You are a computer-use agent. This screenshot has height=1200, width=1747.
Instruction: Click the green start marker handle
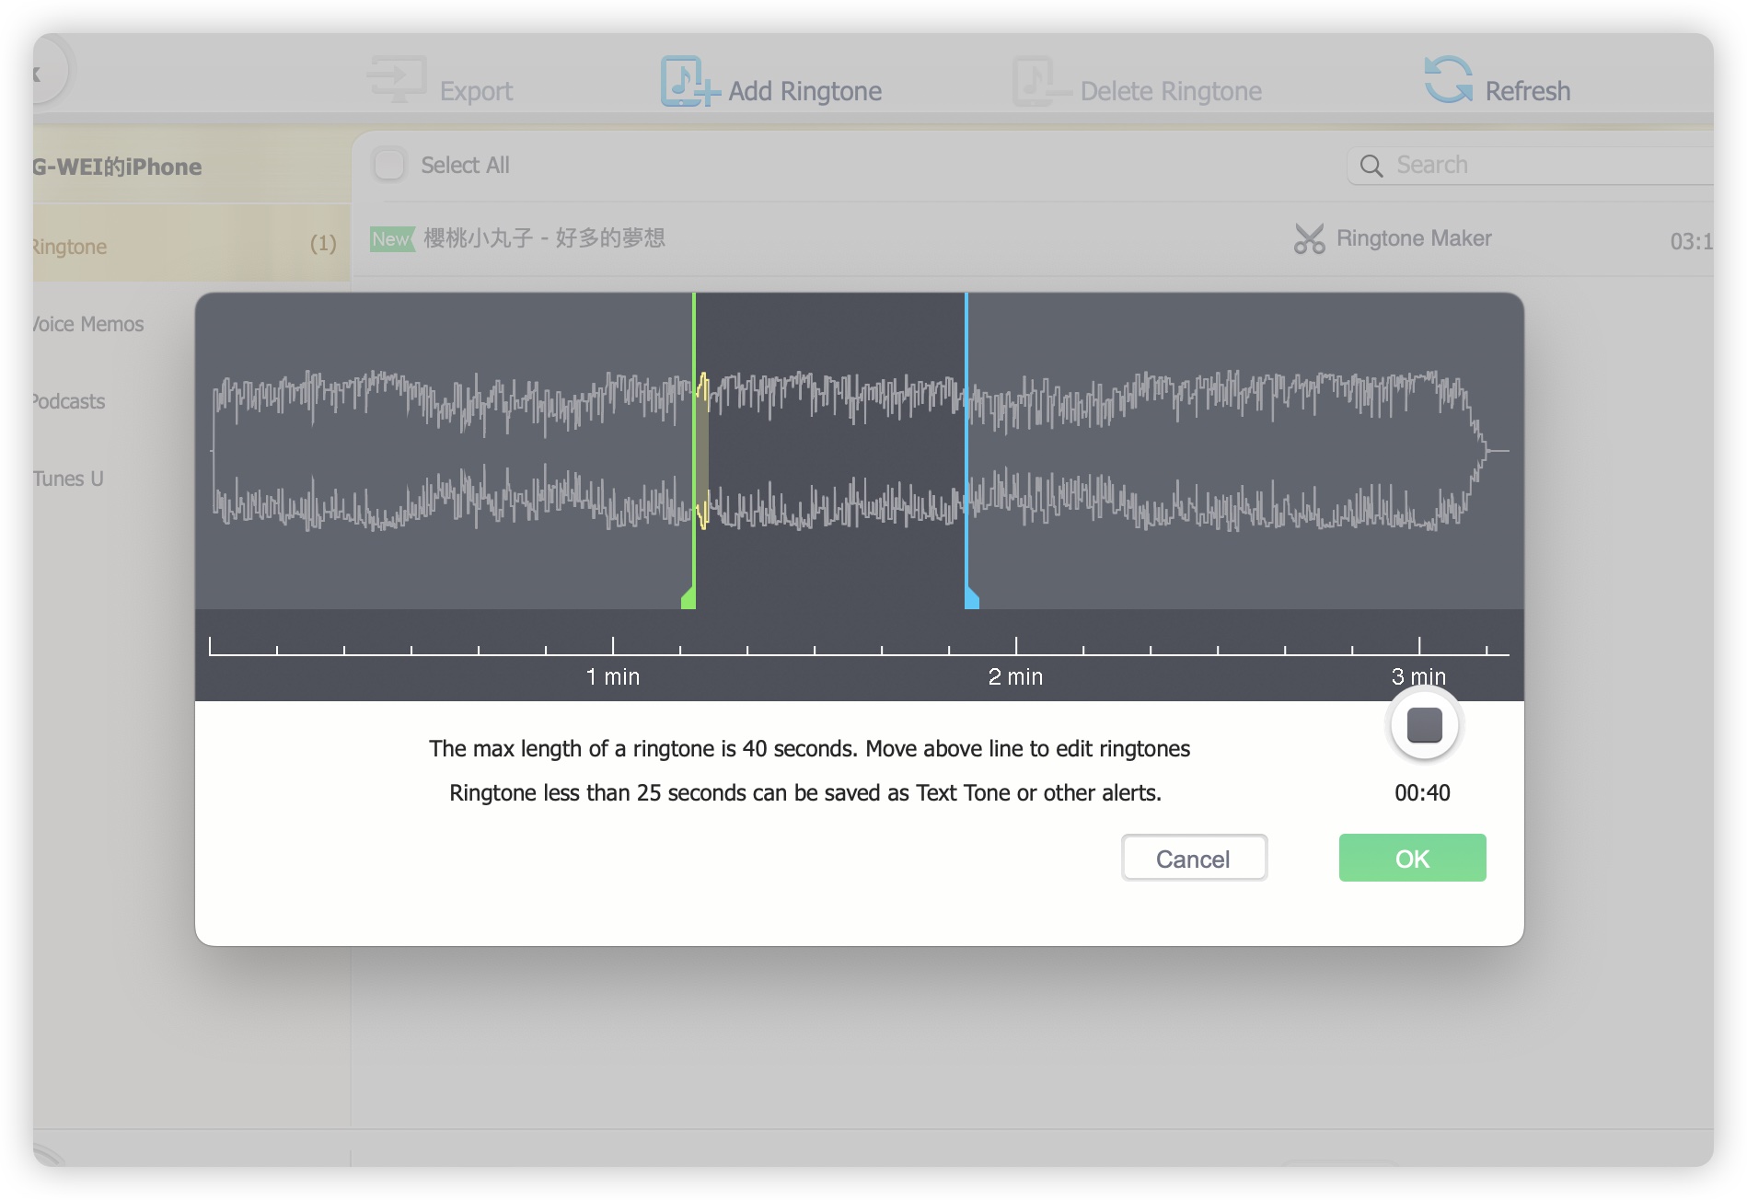(x=688, y=598)
